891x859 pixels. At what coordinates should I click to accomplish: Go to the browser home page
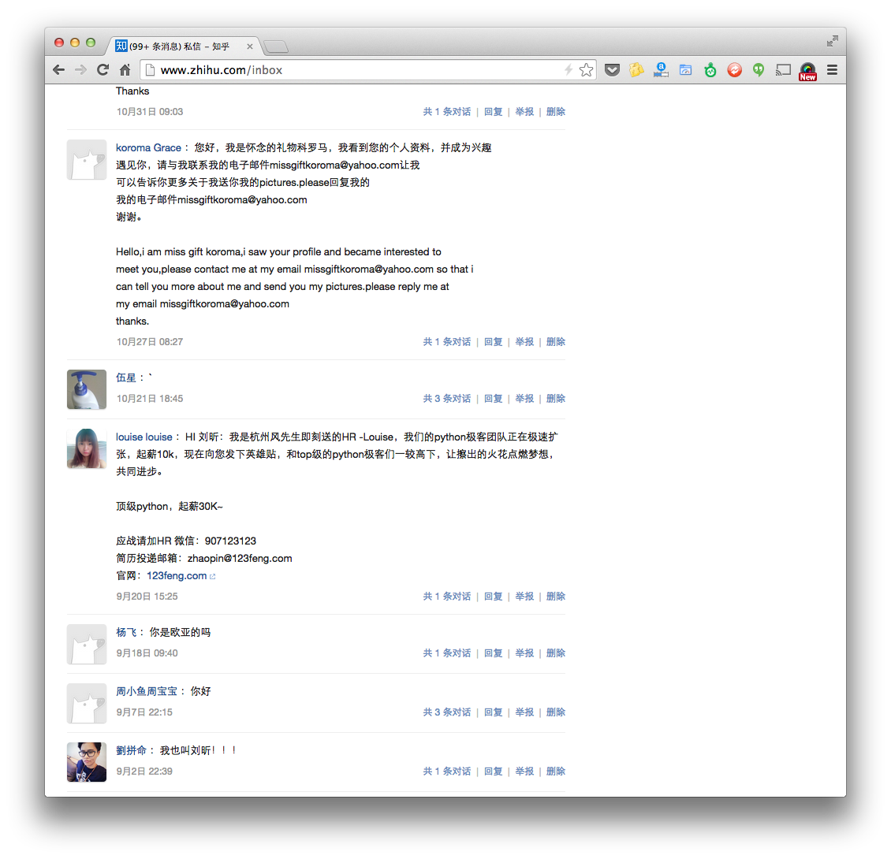[125, 70]
